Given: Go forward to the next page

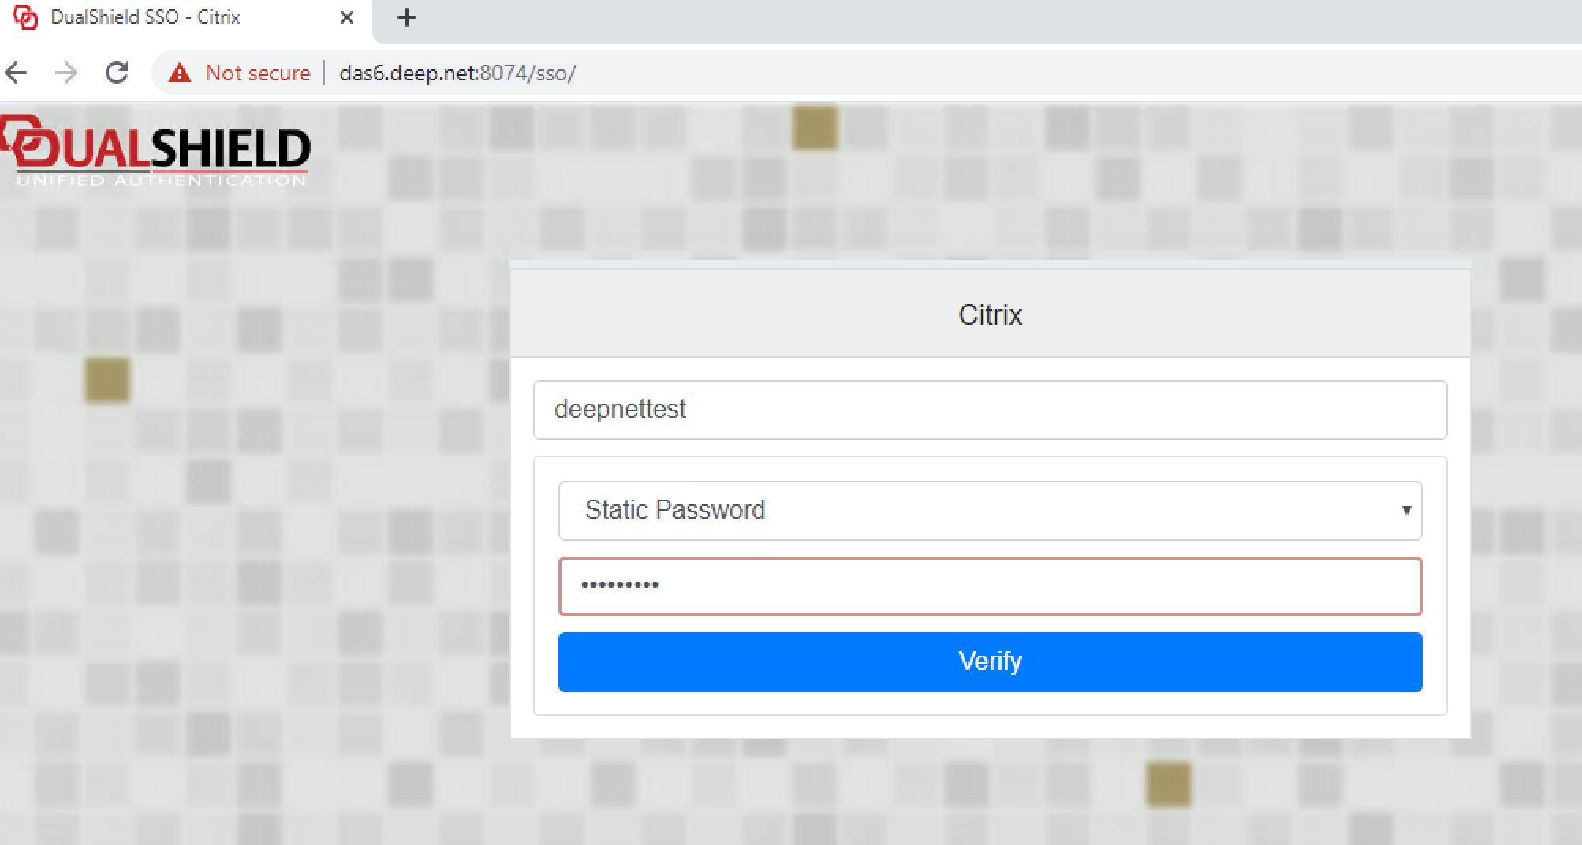Looking at the screenshot, I should 67,73.
